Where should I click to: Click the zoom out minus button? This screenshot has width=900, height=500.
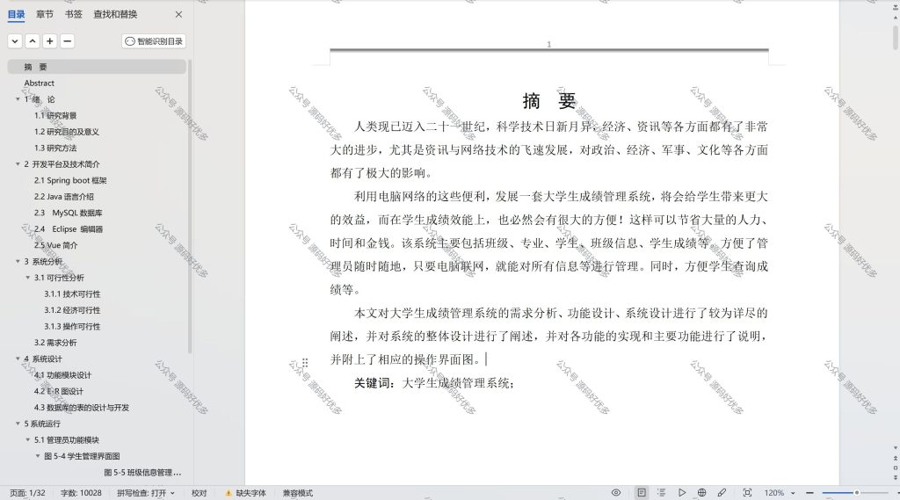(809, 493)
